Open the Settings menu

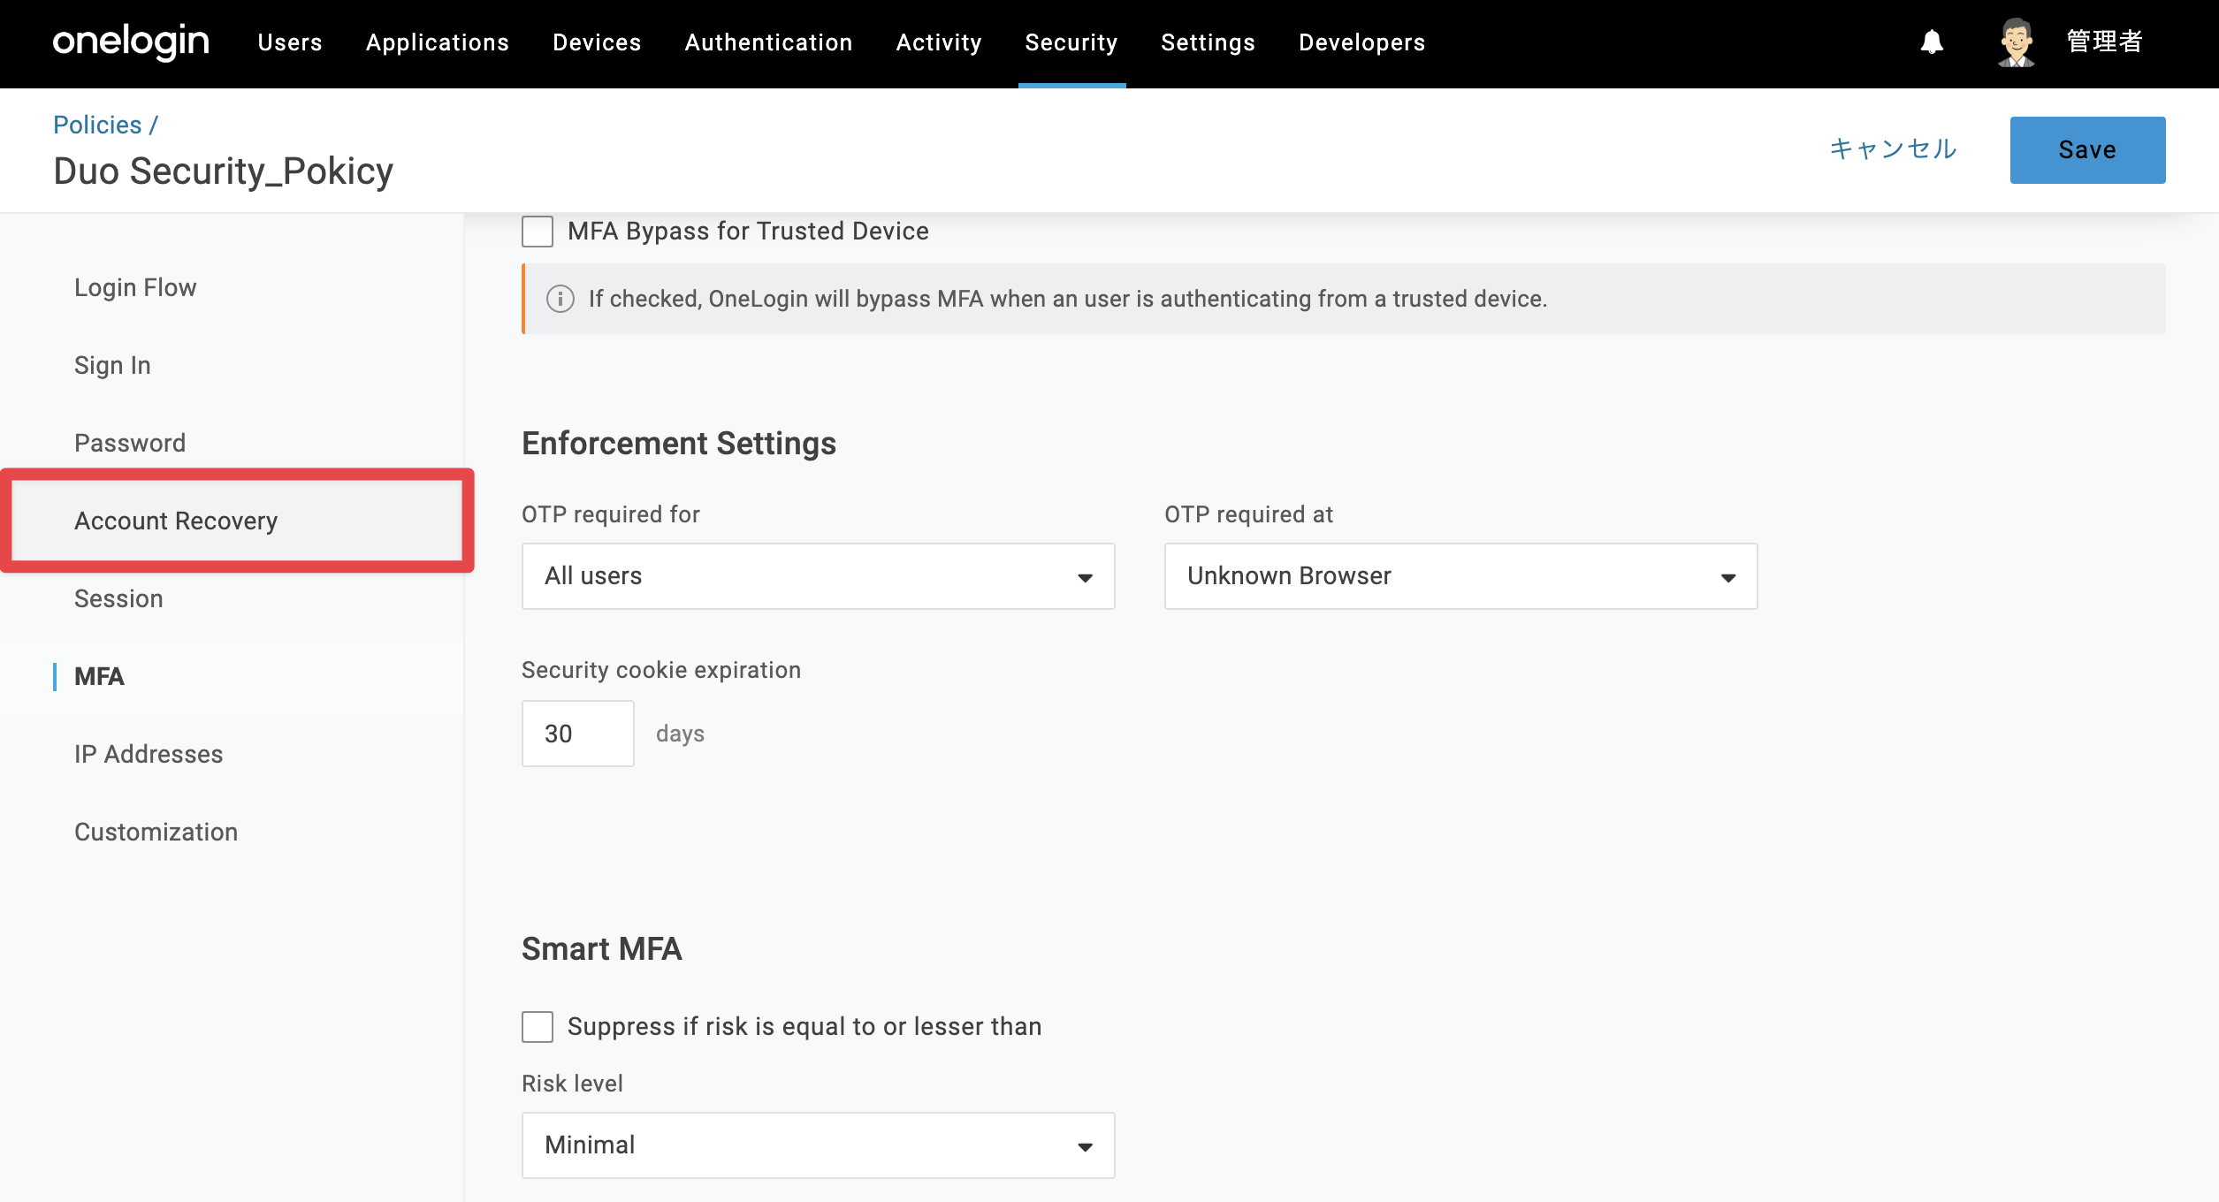(1209, 42)
